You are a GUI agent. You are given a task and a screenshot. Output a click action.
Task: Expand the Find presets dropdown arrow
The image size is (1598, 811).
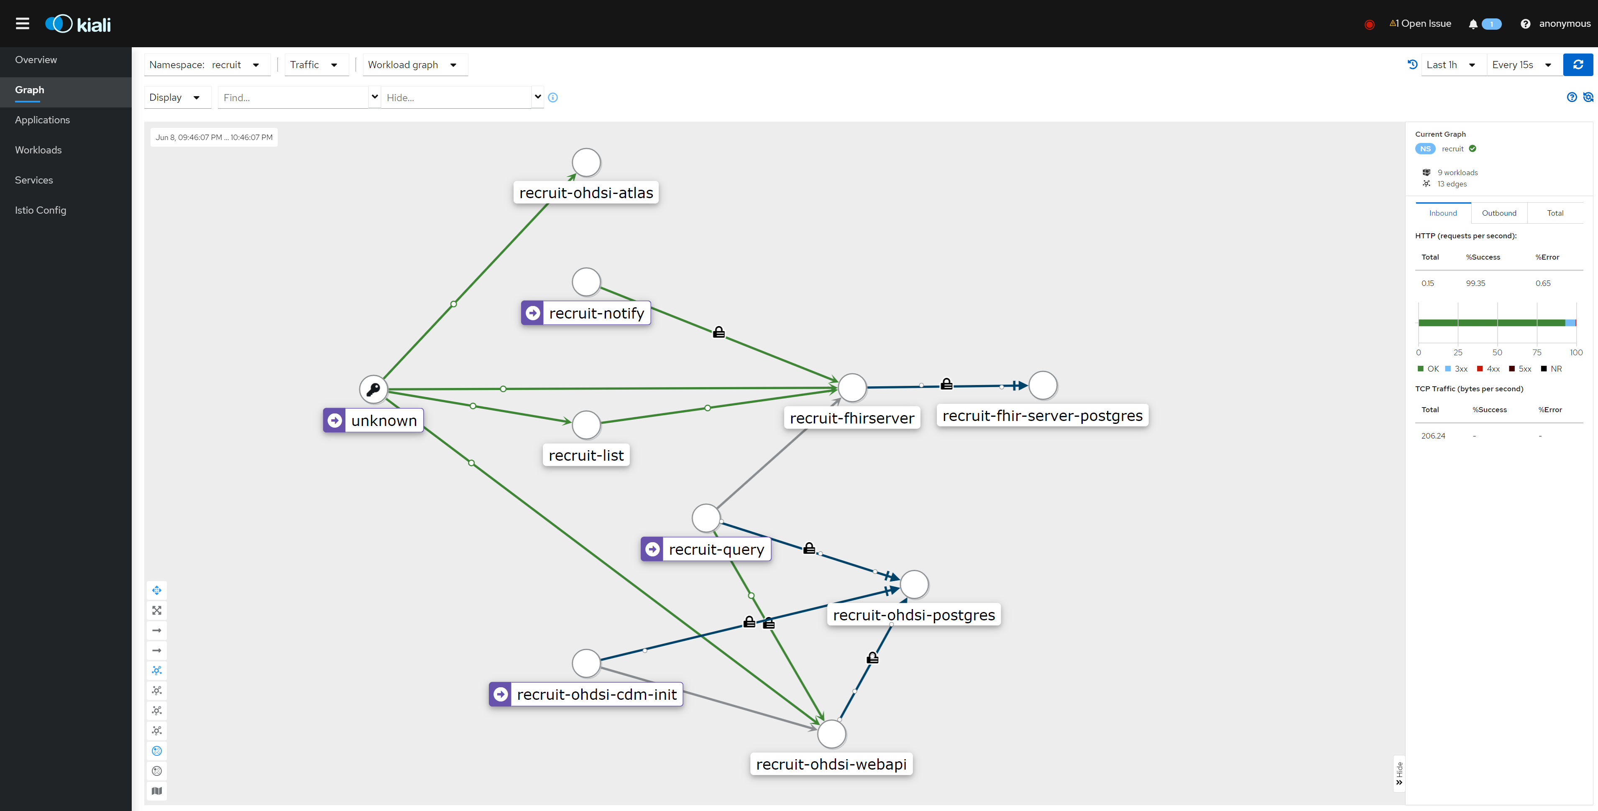[x=375, y=97]
